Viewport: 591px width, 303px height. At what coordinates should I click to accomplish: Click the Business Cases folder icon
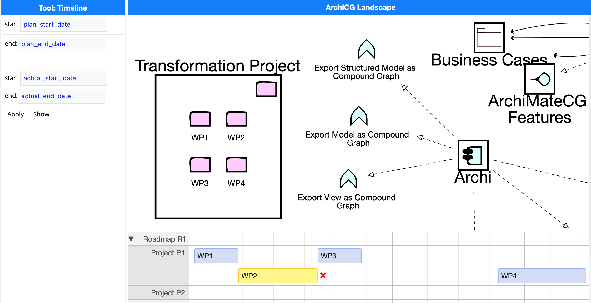(489, 38)
